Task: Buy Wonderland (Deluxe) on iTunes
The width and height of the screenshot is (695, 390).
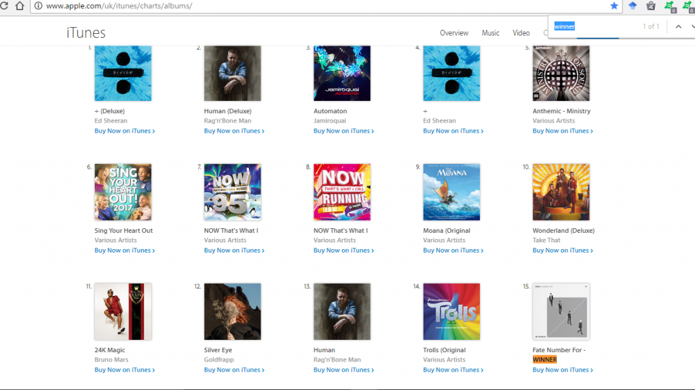Action: coord(563,251)
